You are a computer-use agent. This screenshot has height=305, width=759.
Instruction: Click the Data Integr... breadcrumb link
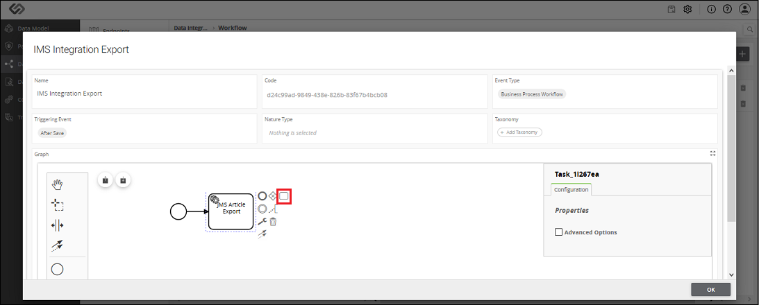tap(190, 28)
